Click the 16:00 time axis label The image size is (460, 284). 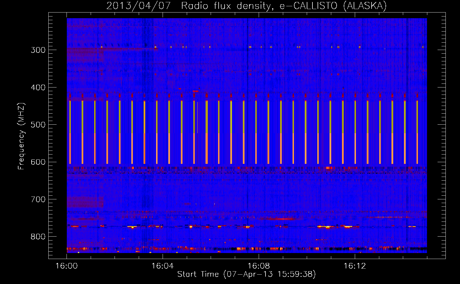point(67,266)
